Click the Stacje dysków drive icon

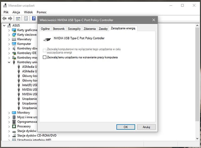14,131
